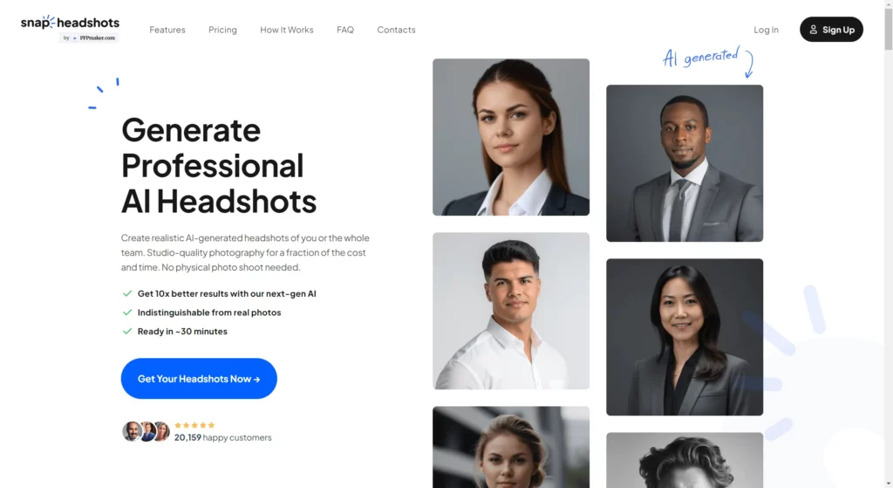The height and width of the screenshot is (488, 893).
Task: Click the checkmark by 'Get 10x better results'
Action: pos(127,293)
